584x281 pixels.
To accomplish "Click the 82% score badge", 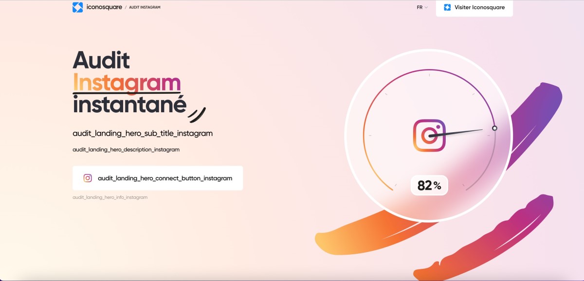I will pos(429,185).
